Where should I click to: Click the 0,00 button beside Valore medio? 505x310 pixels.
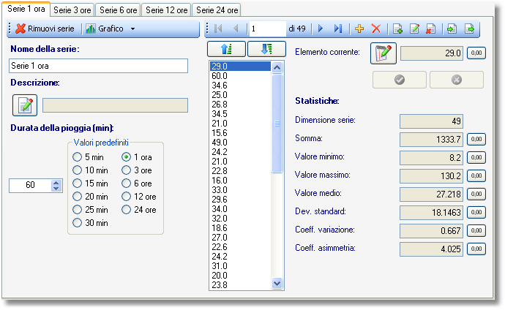click(476, 194)
